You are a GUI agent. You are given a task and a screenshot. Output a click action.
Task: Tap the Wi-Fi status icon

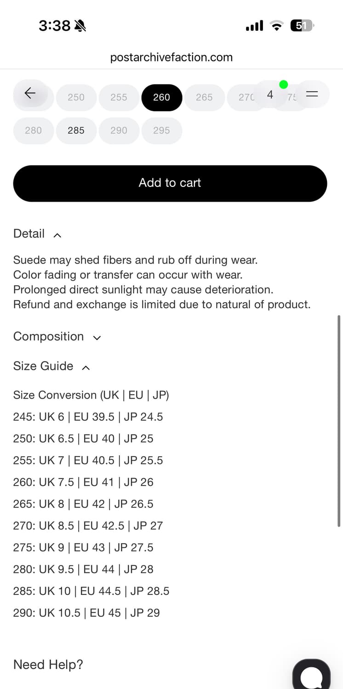pos(277,26)
